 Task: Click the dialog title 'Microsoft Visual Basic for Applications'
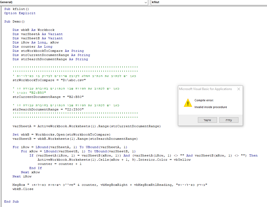click(x=205, y=89)
